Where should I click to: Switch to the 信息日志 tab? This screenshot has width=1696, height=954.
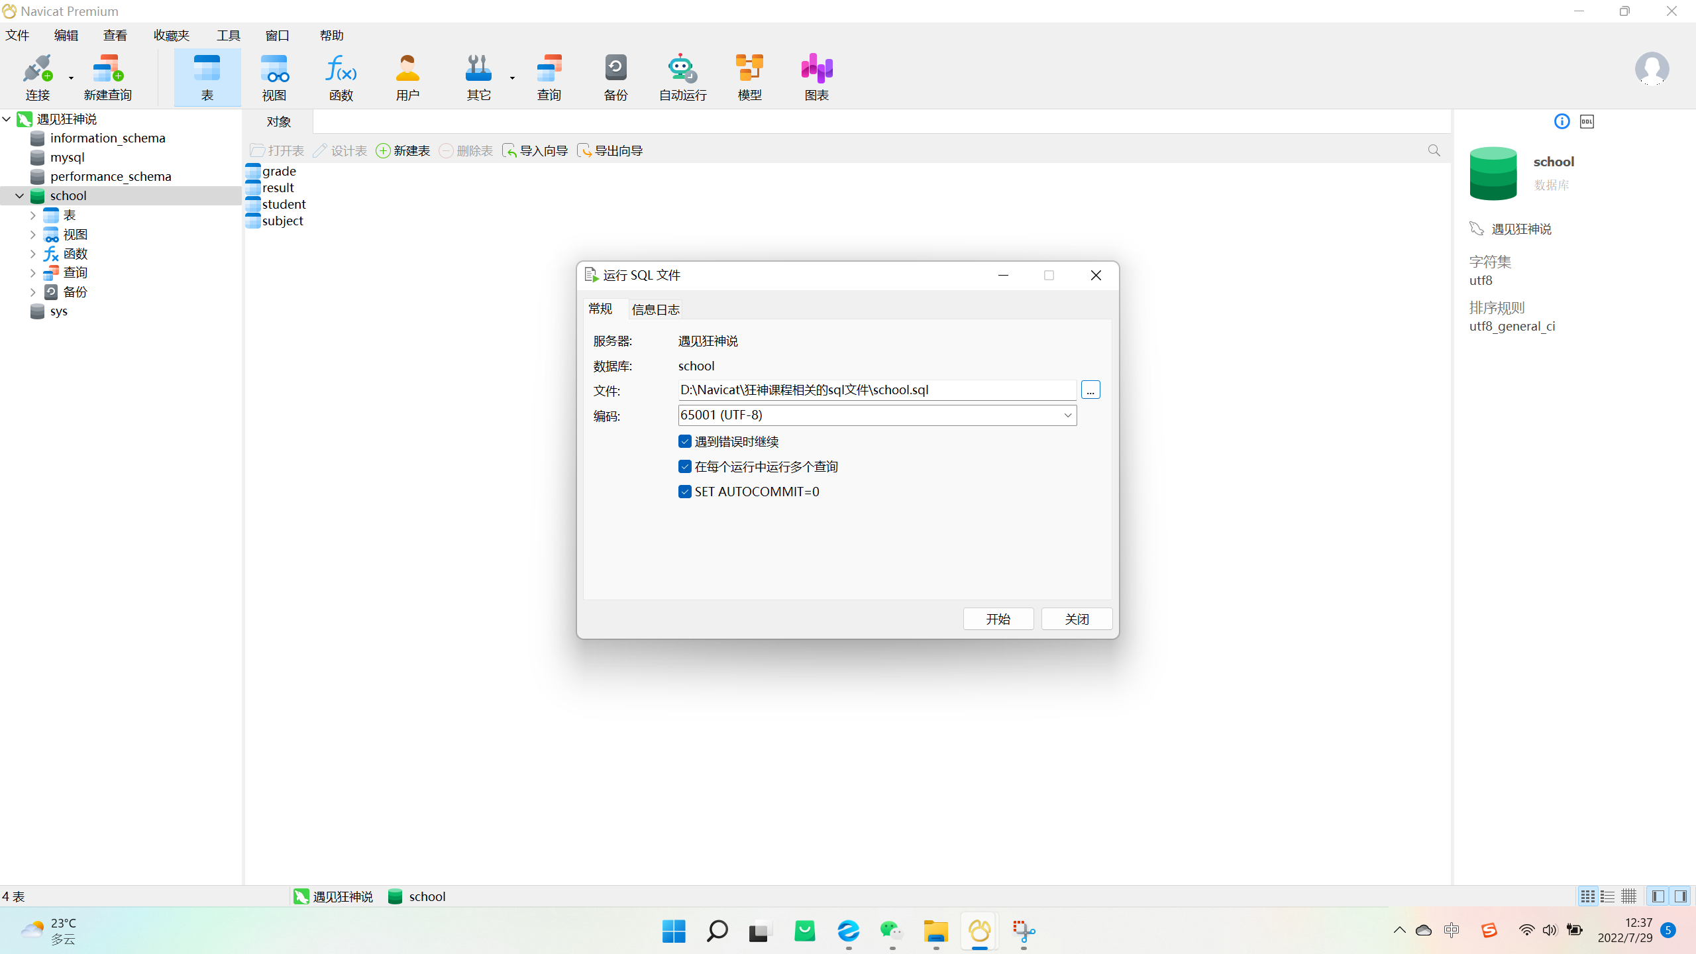coord(655,309)
